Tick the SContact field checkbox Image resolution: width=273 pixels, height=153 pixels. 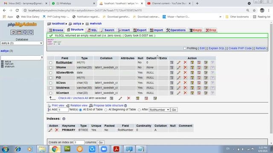pos(50,93)
